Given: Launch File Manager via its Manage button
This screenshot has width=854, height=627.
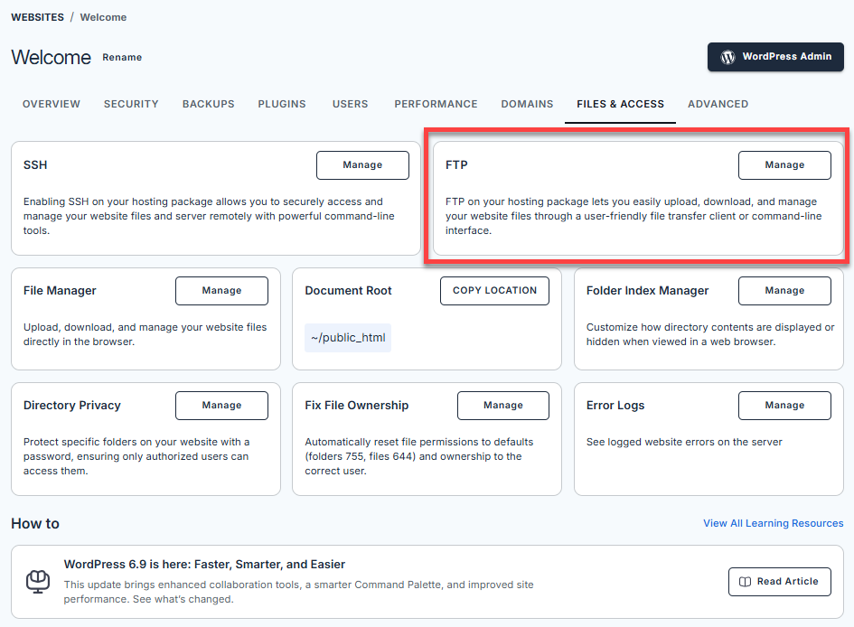Looking at the screenshot, I should (x=221, y=291).
